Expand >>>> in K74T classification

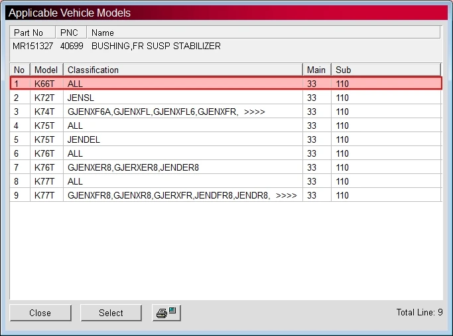pos(254,112)
